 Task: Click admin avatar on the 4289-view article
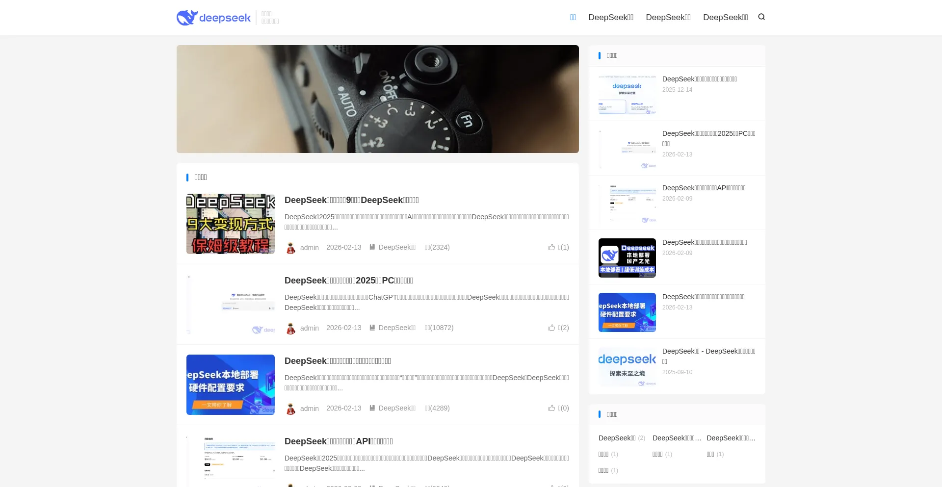(x=291, y=409)
